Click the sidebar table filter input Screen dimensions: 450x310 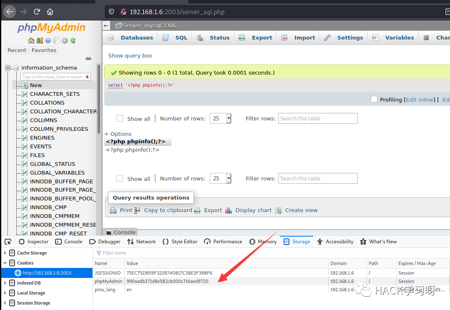pos(53,77)
